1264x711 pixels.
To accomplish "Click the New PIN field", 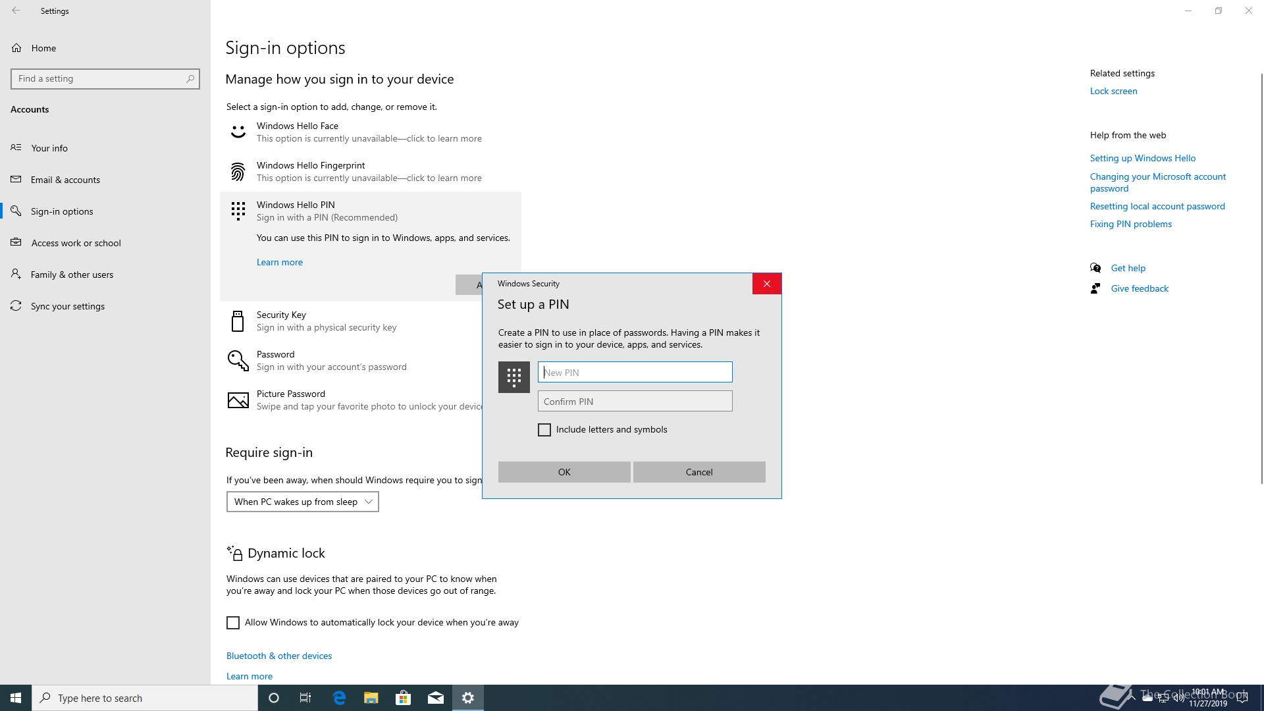I will 635,372.
